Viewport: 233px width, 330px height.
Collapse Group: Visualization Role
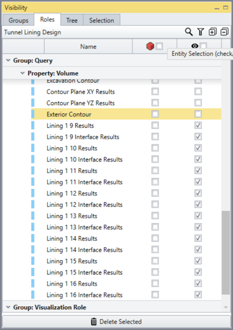pyautogui.click(x=8, y=307)
